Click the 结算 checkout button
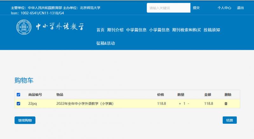The image size is (254, 139). pyautogui.click(x=230, y=120)
